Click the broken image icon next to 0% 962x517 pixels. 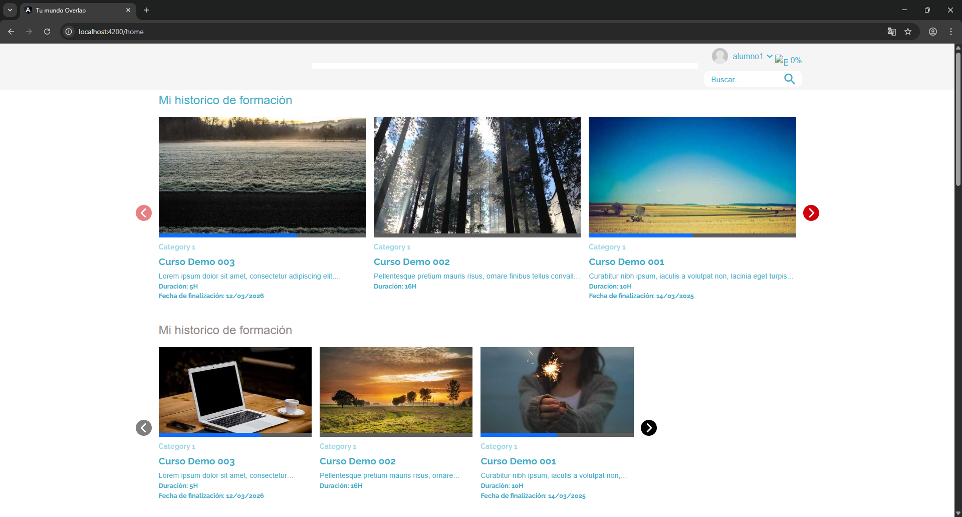click(781, 60)
